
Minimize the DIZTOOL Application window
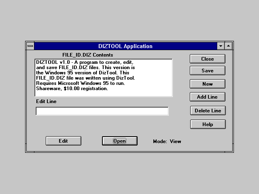[221, 46]
